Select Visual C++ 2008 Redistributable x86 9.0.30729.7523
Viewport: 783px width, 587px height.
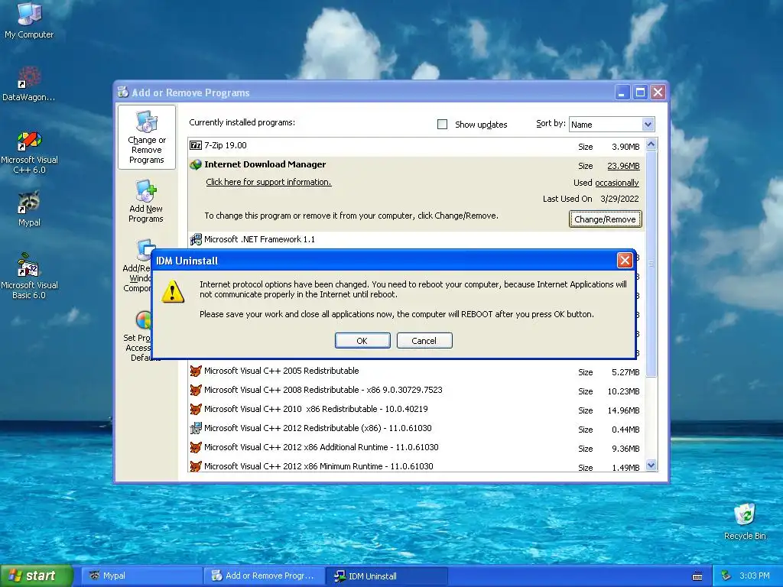point(417,391)
